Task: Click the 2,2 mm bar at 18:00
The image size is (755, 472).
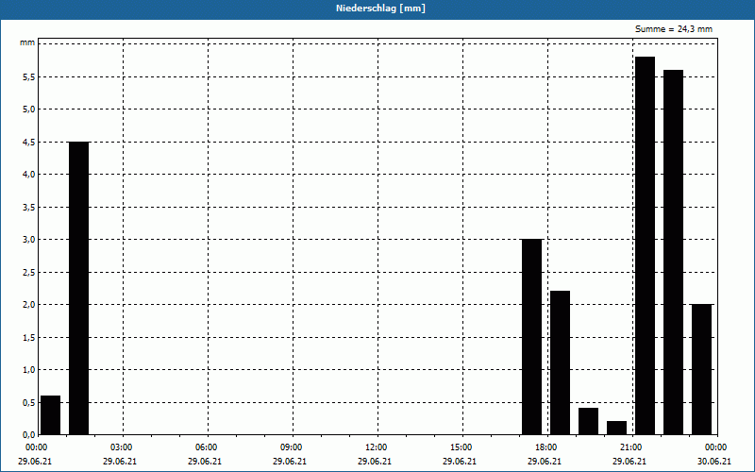Action: 560,362
